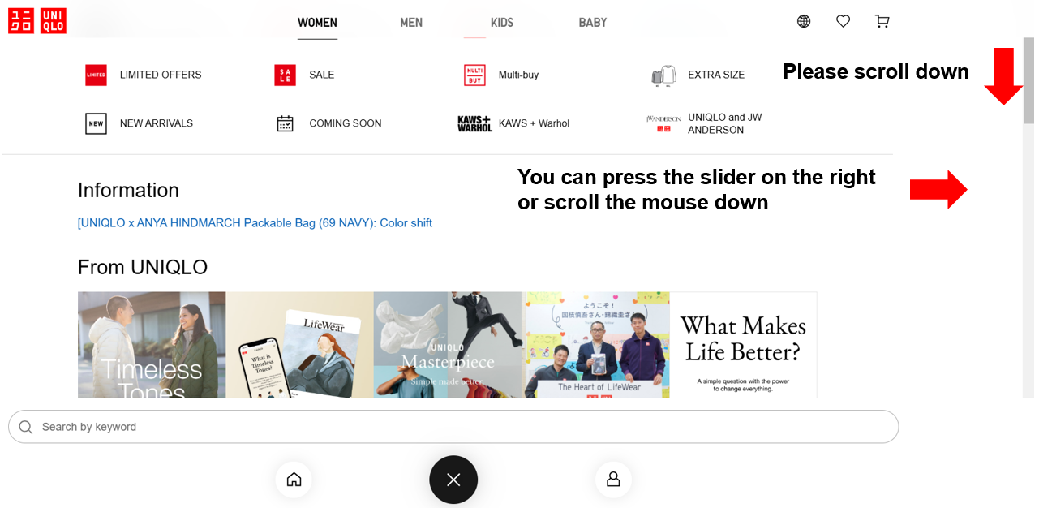Switch to the KIDS tab
1039x508 pixels.
(x=502, y=23)
